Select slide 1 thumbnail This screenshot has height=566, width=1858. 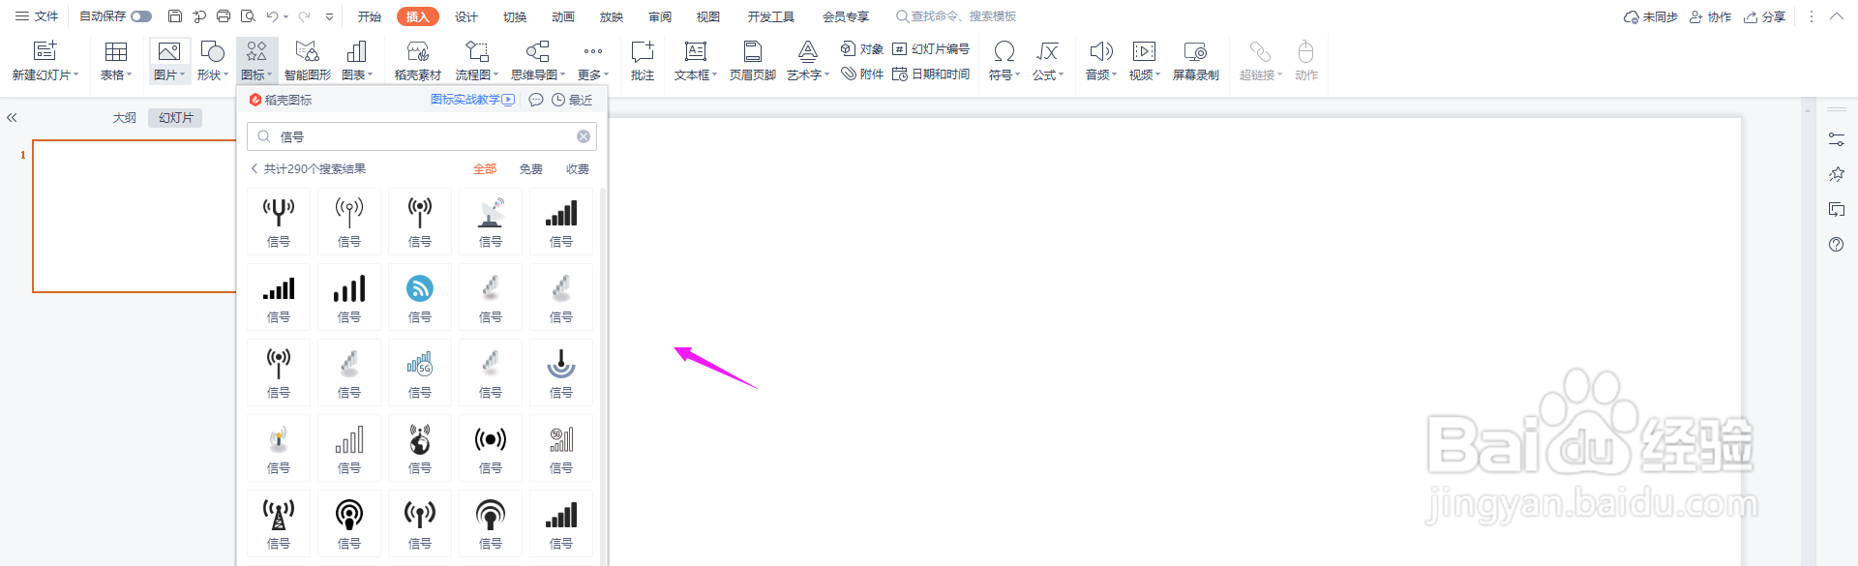[135, 216]
